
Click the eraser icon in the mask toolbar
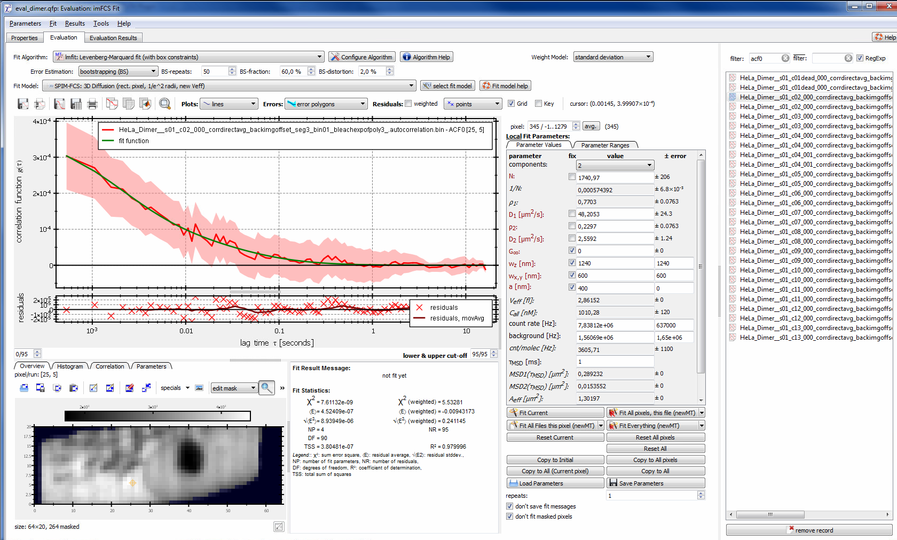tap(129, 388)
